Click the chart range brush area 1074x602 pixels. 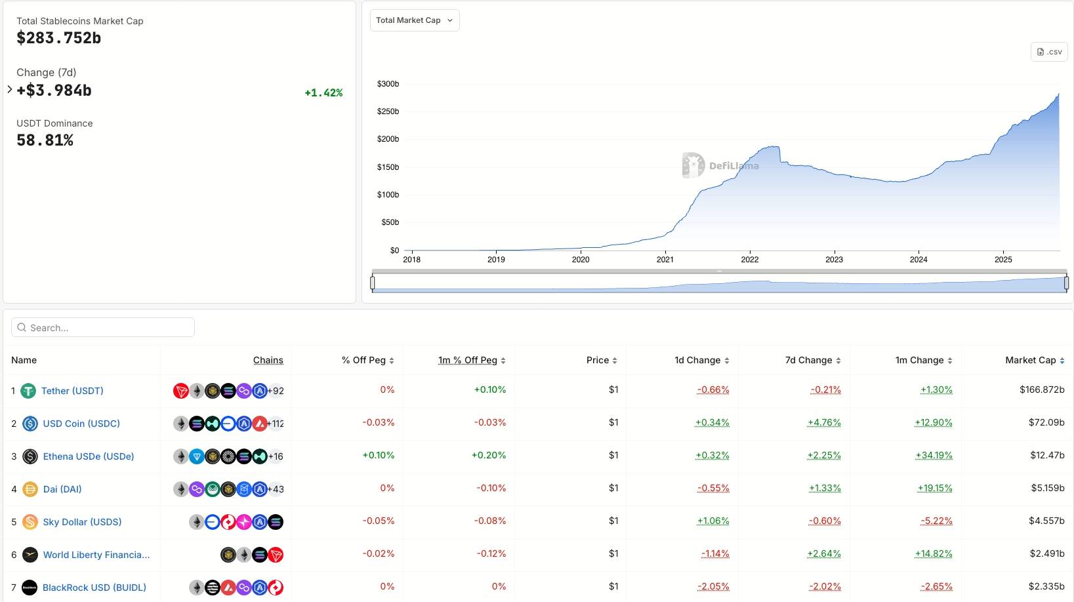pos(719,283)
